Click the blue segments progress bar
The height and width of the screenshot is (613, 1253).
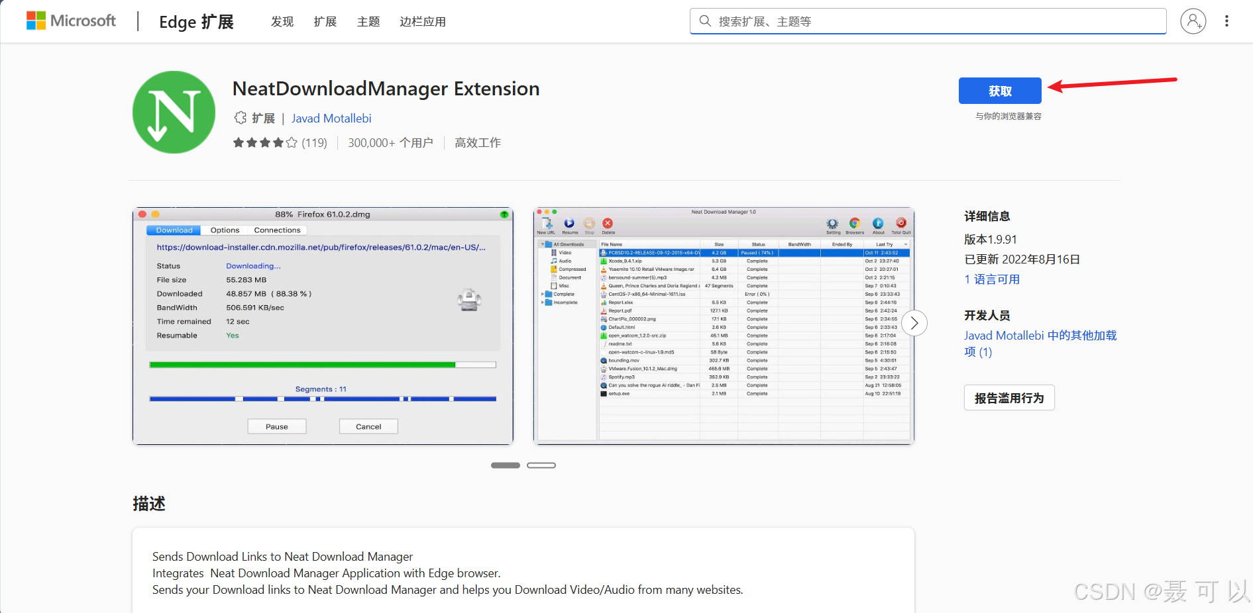pos(323,399)
